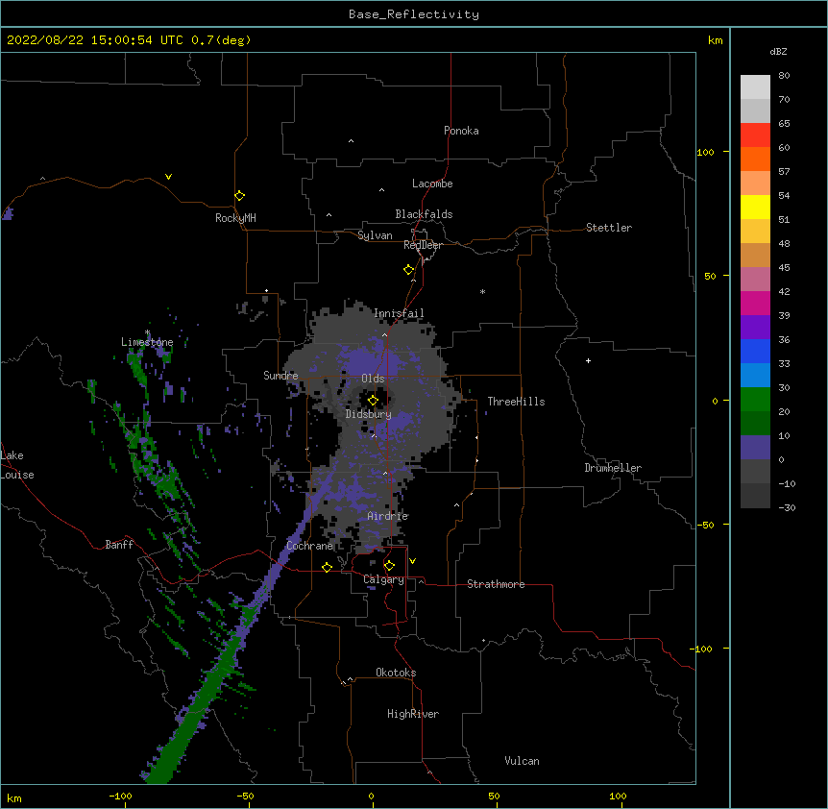
Task: Select the yellow diamond marker beside Cochrane
Action: pos(327,567)
